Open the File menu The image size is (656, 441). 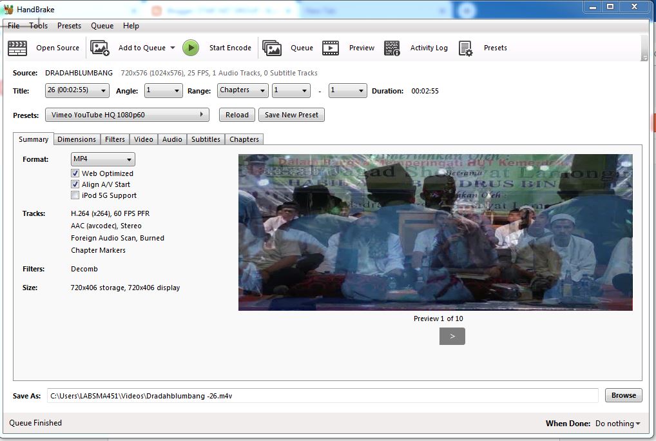click(14, 26)
